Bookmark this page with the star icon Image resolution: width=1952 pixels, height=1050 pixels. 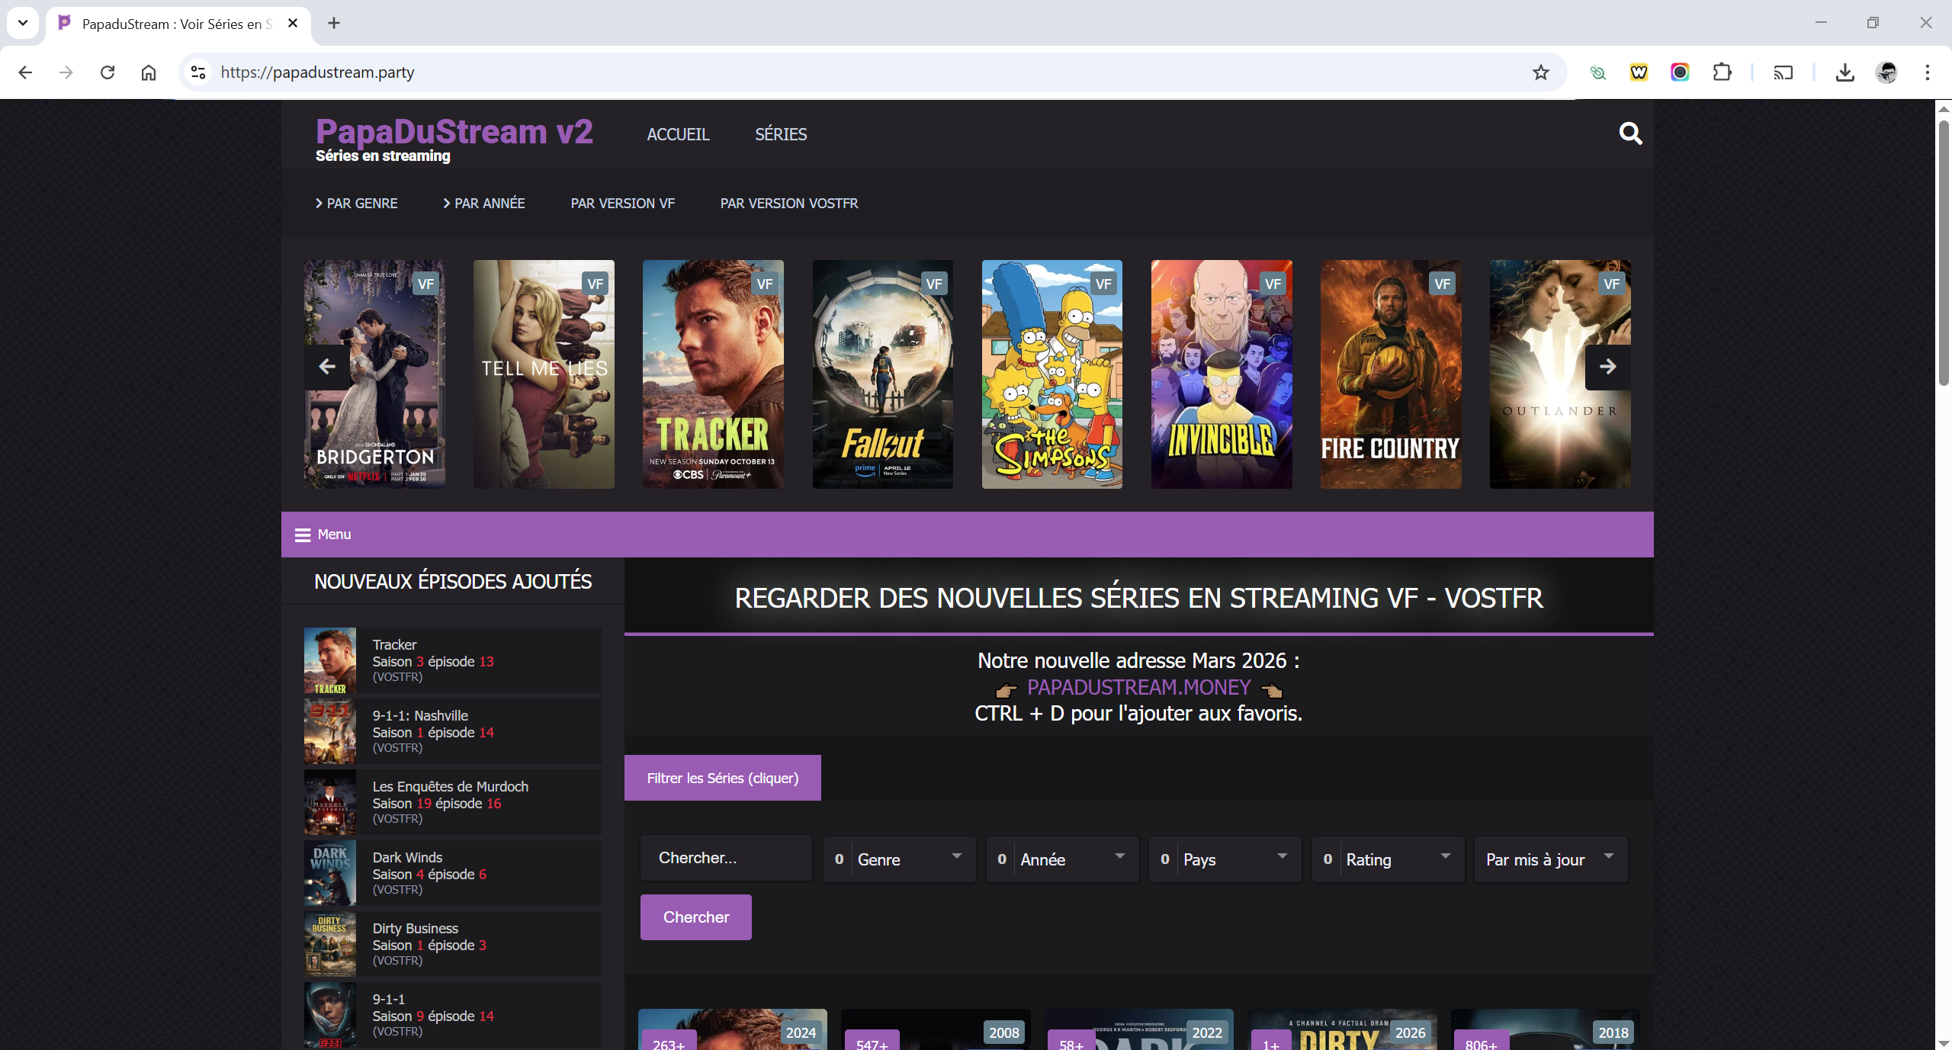1540,72
